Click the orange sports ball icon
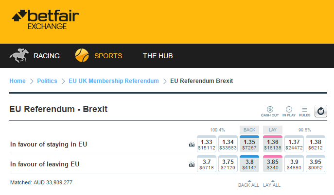Screen dimensions: 334x195 pyautogui.click(x=82, y=55)
